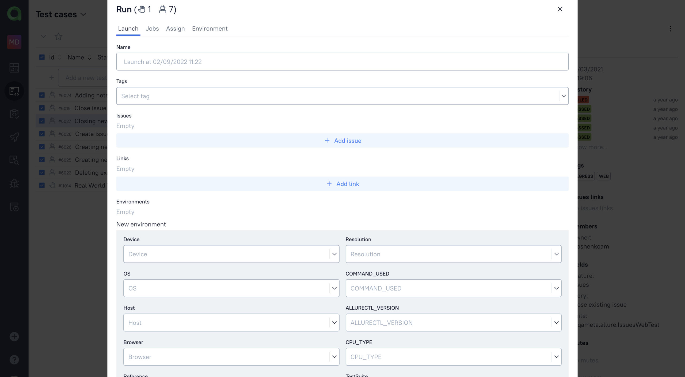This screenshot has width=685, height=377.
Task: Toggle the select-all checkbox in table header
Action: tap(42, 57)
